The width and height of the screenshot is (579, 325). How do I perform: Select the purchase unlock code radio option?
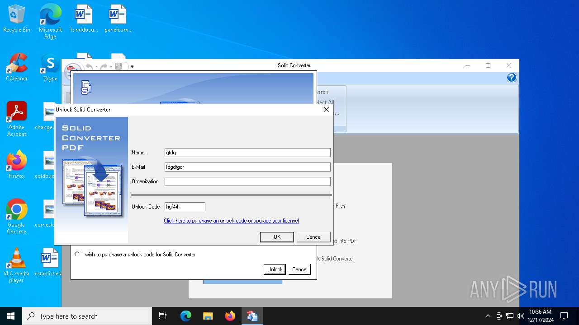pyautogui.click(x=77, y=255)
